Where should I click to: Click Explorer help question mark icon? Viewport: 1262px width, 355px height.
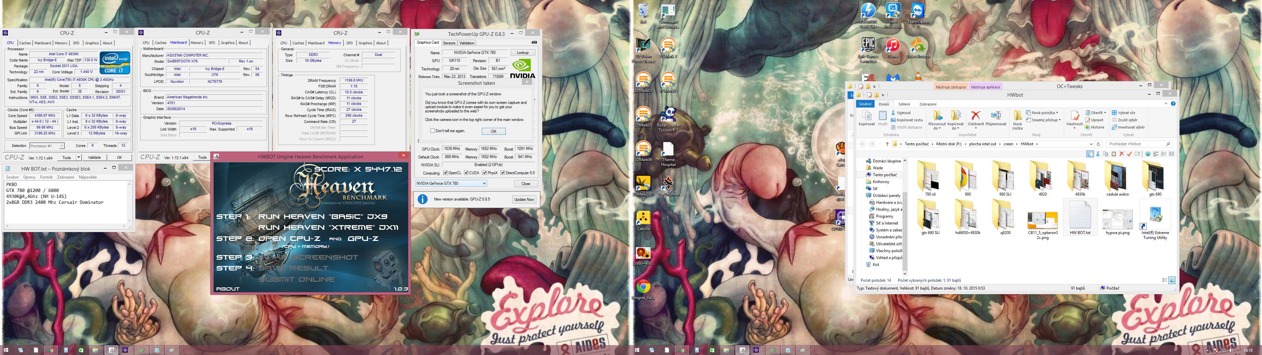[x=1173, y=104]
